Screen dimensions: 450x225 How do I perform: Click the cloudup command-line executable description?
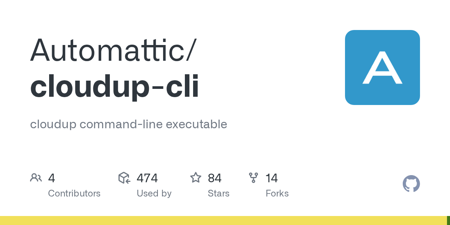tap(129, 124)
